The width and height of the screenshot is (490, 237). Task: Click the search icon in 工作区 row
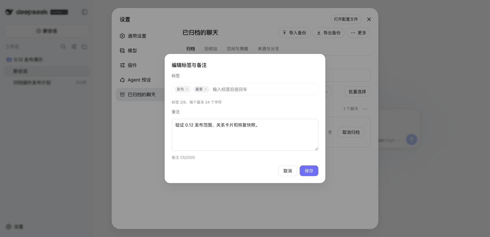63,47
